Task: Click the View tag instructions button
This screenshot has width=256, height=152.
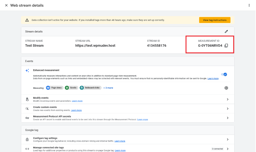Action: click(215, 20)
